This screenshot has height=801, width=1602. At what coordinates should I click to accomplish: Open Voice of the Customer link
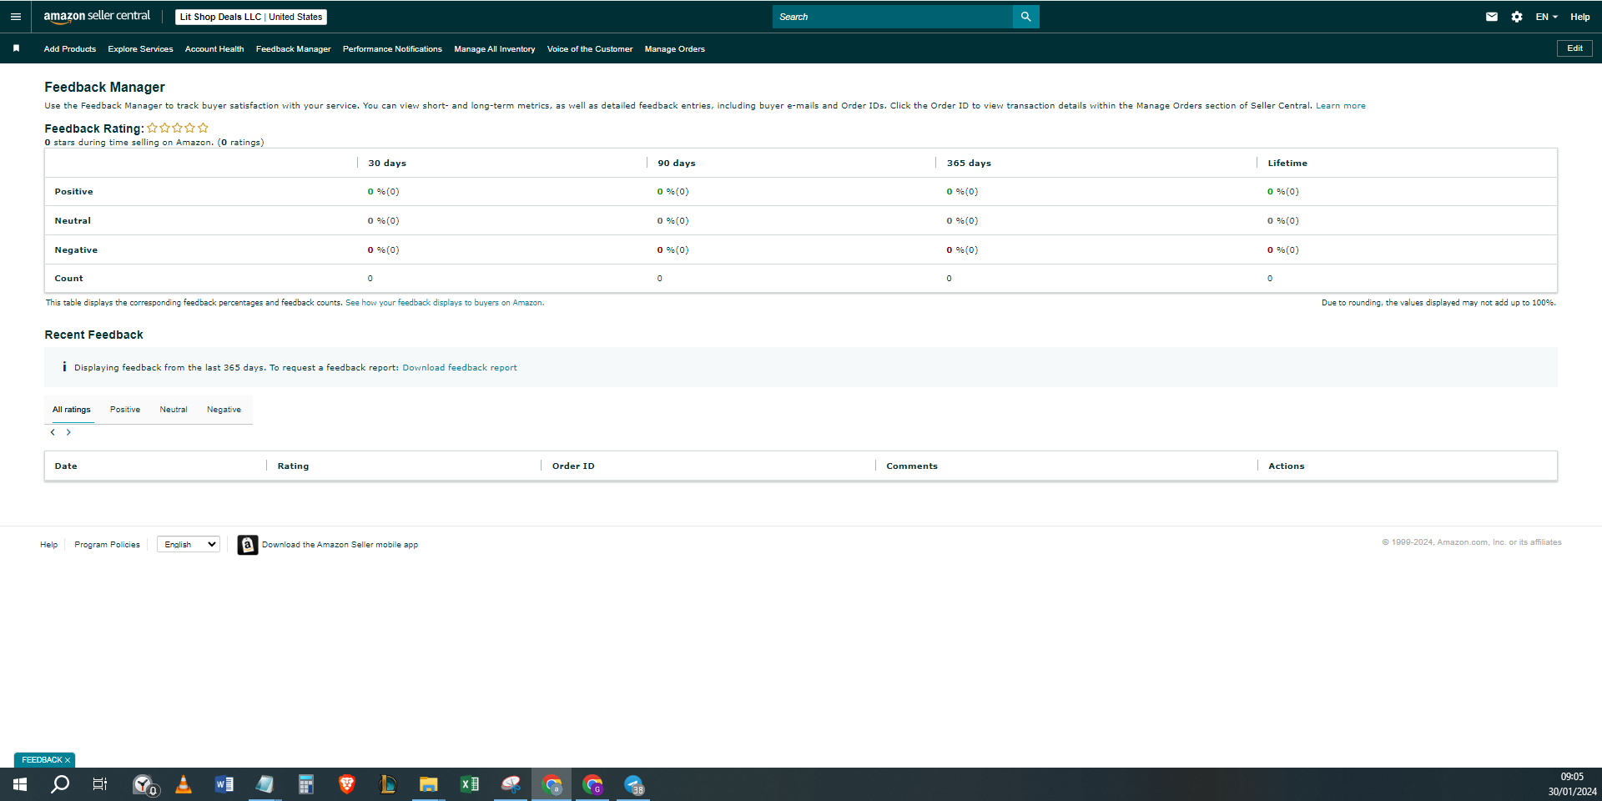[x=590, y=49]
